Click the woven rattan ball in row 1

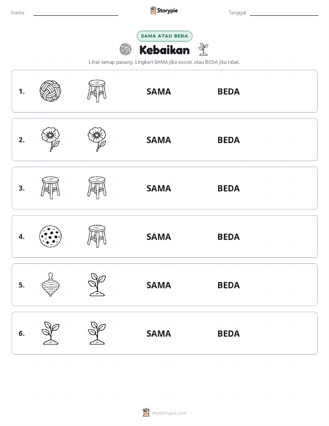[50, 91]
